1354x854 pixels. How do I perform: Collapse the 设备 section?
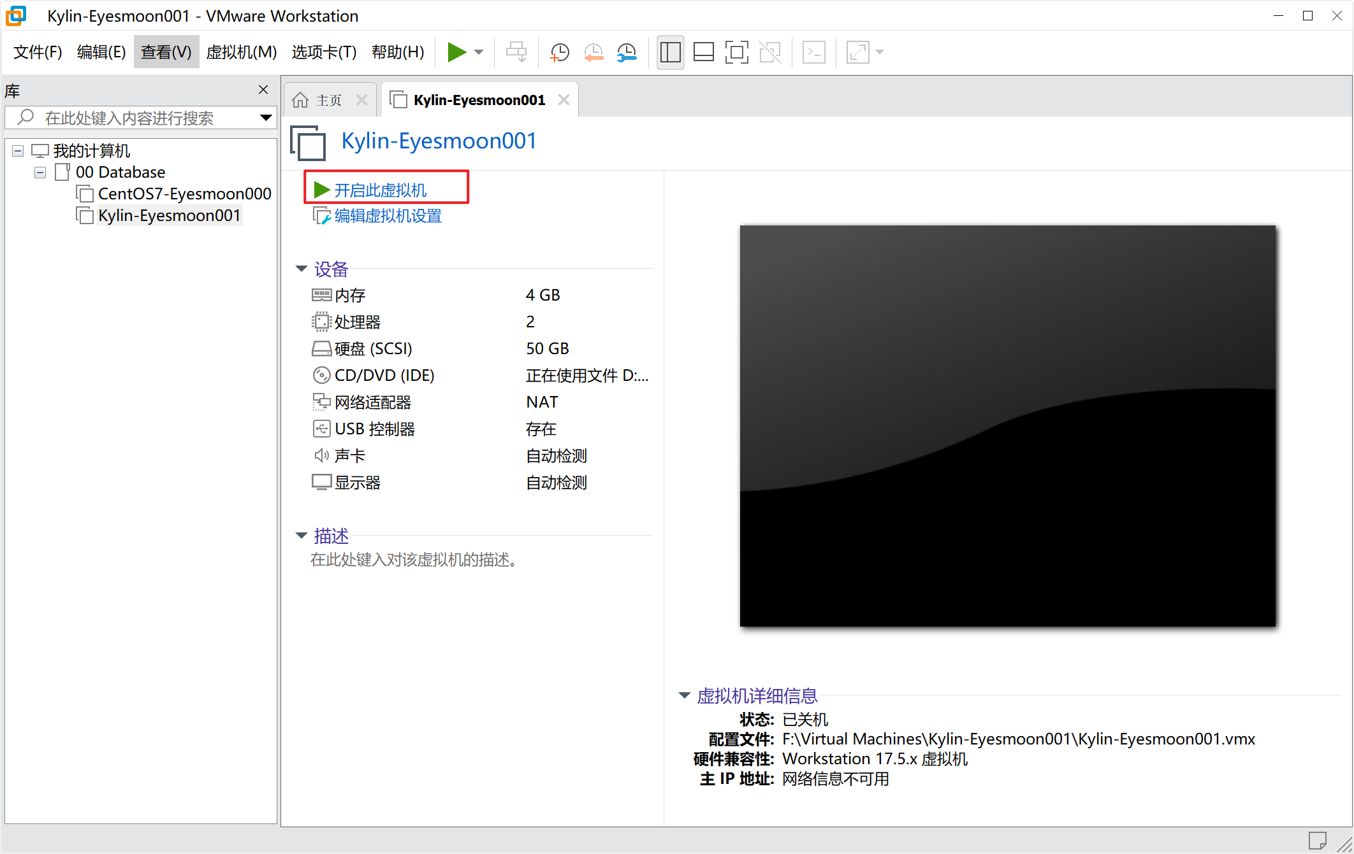point(301,269)
